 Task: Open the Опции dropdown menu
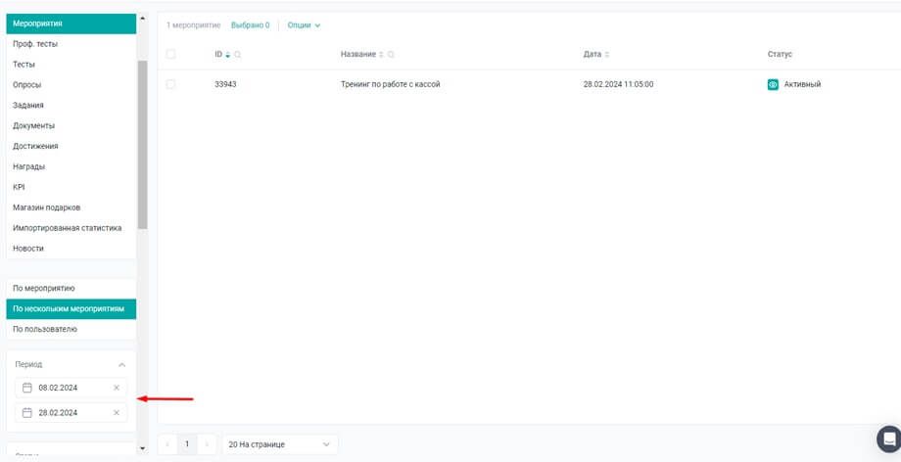point(304,25)
